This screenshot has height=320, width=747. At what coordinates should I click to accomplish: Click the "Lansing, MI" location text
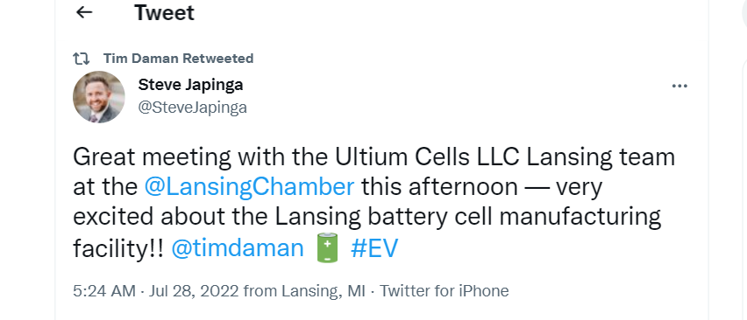point(324,290)
